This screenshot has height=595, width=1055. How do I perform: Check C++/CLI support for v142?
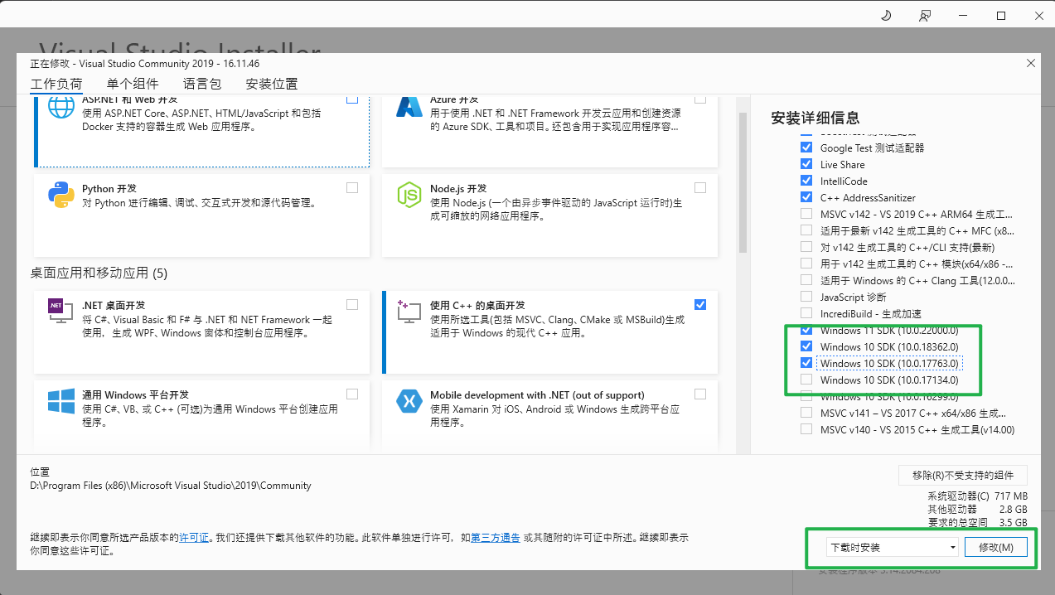pos(806,247)
